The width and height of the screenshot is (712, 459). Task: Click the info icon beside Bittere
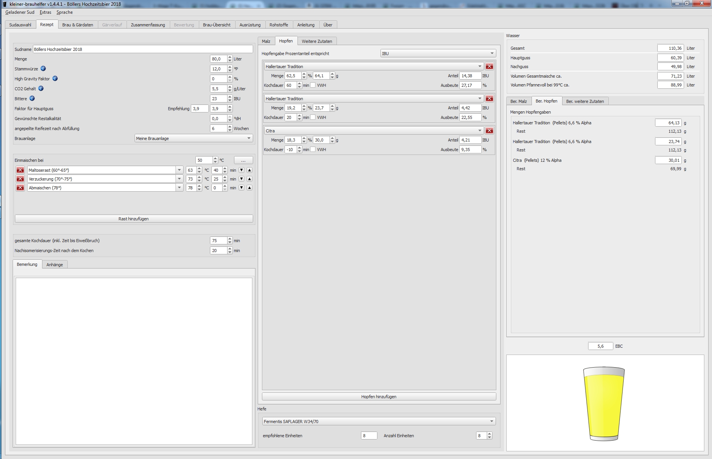[32, 98]
